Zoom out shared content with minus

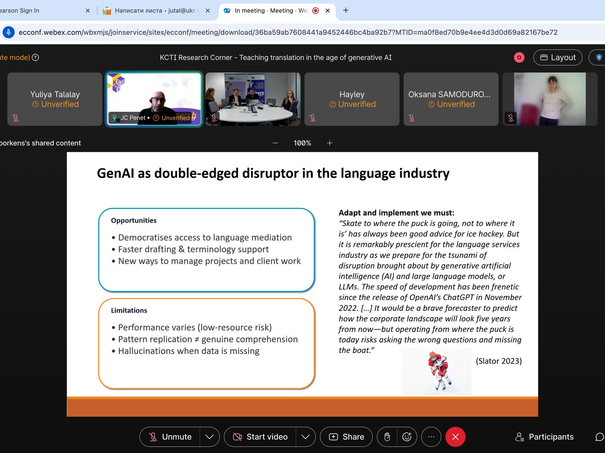(x=275, y=143)
